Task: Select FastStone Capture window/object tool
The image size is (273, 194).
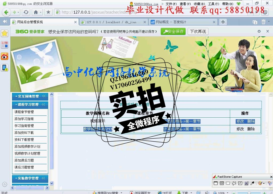Action: (x=222, y=183)
